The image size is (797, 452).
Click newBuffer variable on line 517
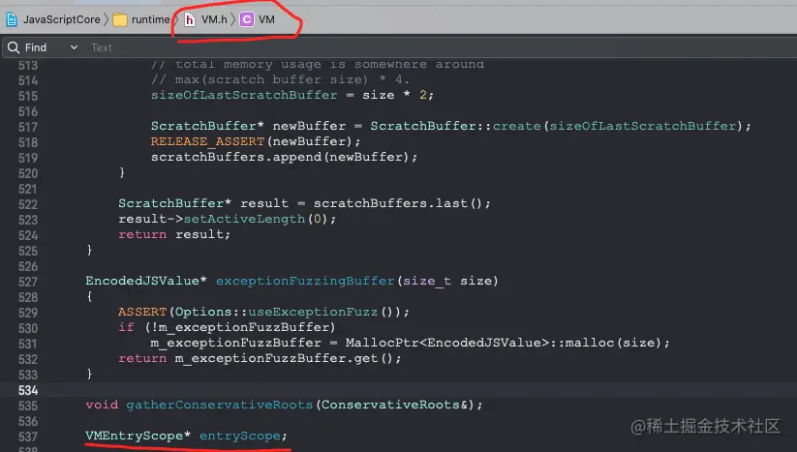pyautogui.click(x=309, y=126)
